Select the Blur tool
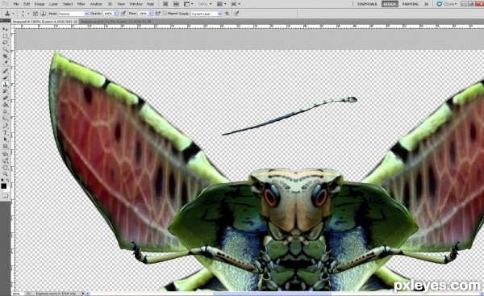This screenshot has width=484, height=296. tap(6, 112)
